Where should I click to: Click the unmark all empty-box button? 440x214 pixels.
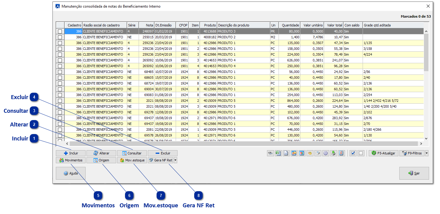pos(360,153)
